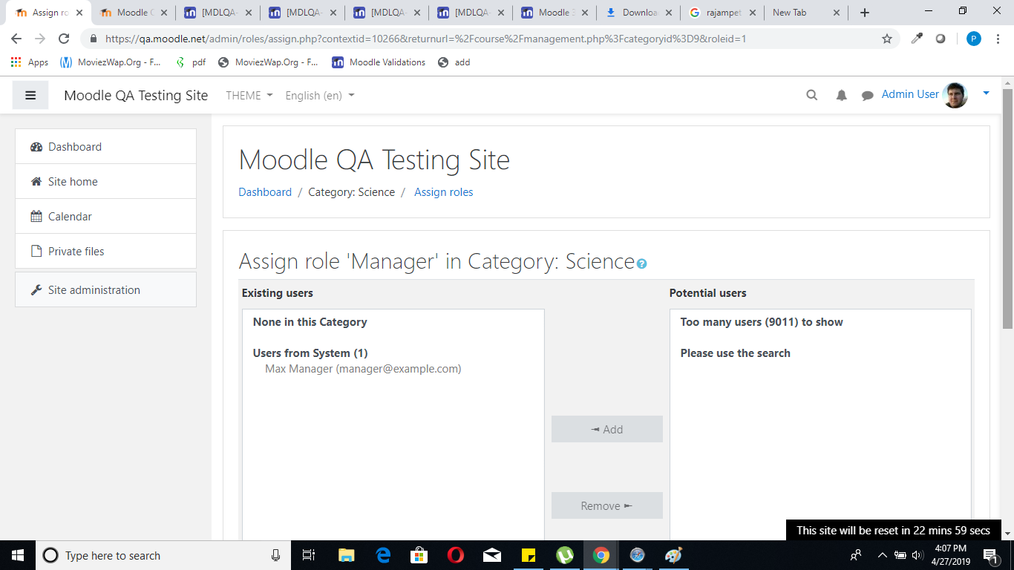Open the THEME dropdown menu
Image resolution: width=1014 pixels, height=570 pixels.
pyautogui.click(x=249, y=95)
